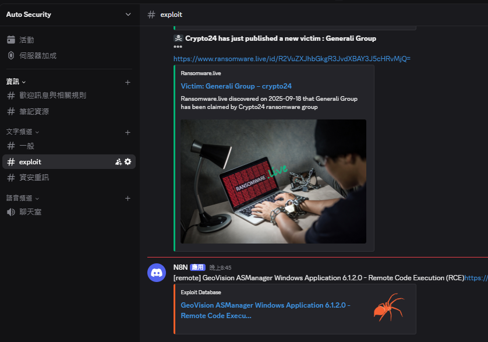Add a channel to the 文字頻道 category
The height and width of the screenshot is (342, 488).
pyautogui.click(x=128, y=132)
